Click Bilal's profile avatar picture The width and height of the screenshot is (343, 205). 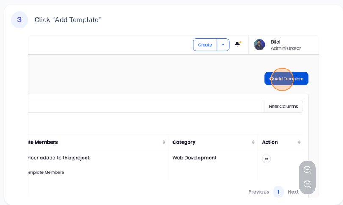coord(259,45)
